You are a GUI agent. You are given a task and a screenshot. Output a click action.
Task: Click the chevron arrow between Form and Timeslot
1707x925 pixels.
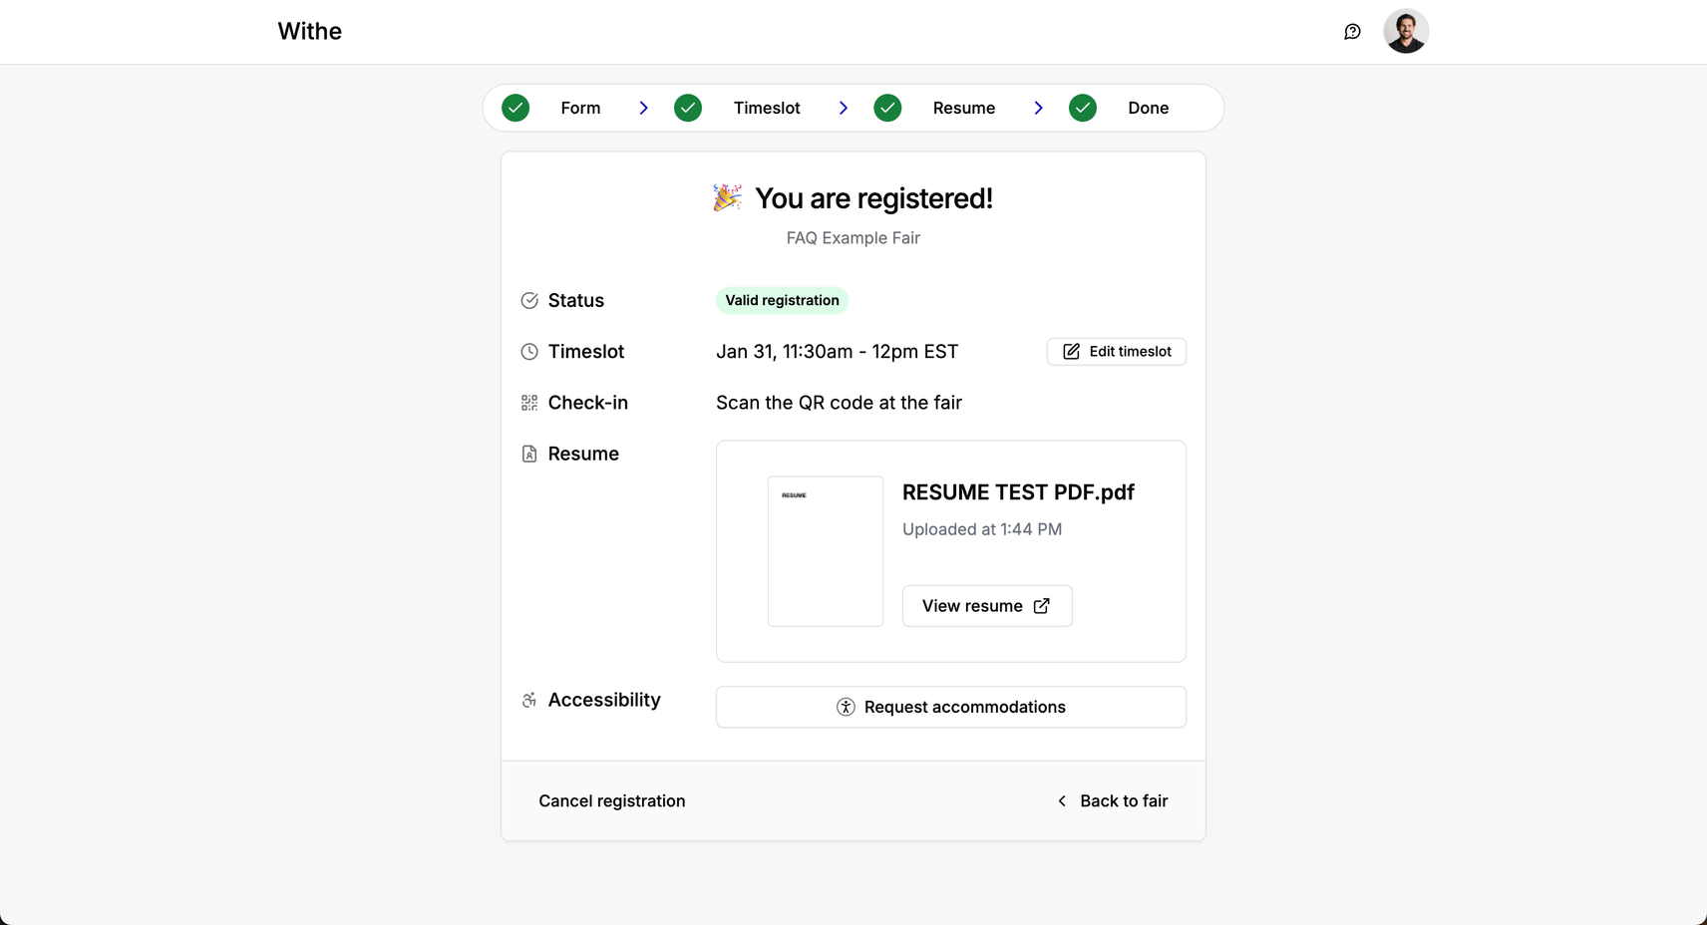click(644, 108)
